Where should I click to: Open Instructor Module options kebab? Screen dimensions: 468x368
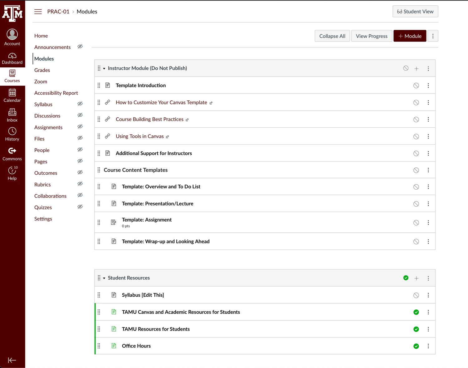click(x=428, y=69)
